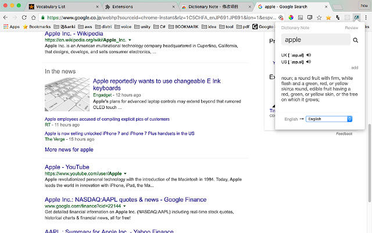This screenshot has width=372, height=233.
Task: Click the faded dotted extension icon
Action: pyautogui.click(x=347, y=17)
